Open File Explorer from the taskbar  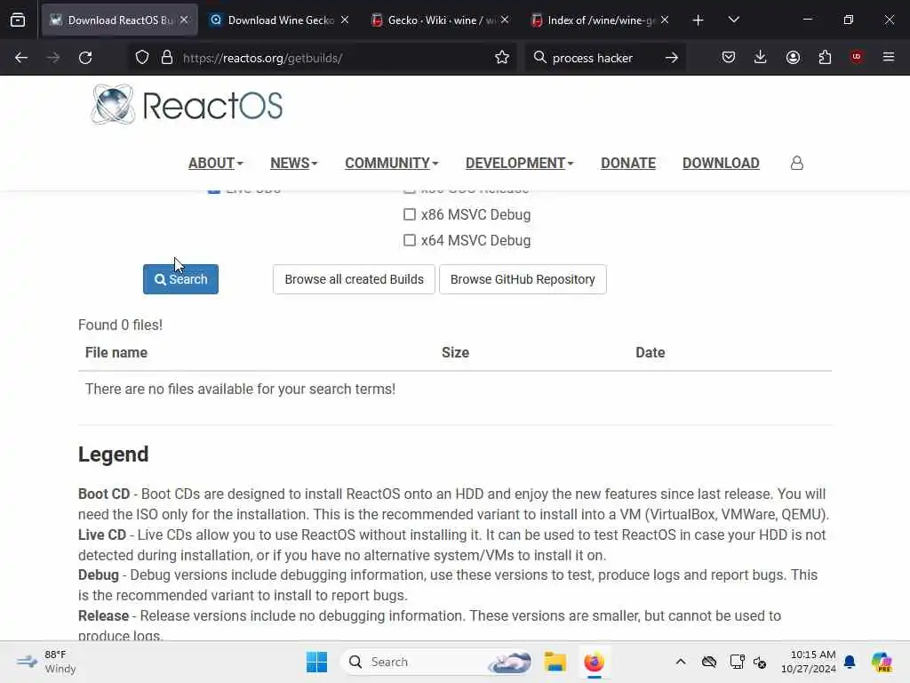(x=555, y=662)
